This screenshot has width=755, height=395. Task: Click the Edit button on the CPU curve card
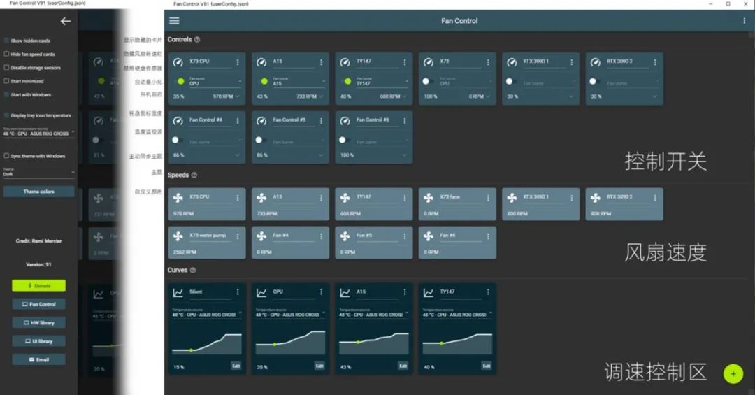(x=319, y=366)
